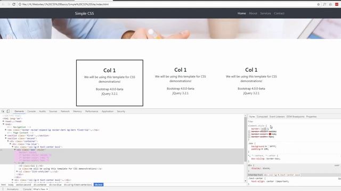Open the site information icon in address bar

(20, 4)
